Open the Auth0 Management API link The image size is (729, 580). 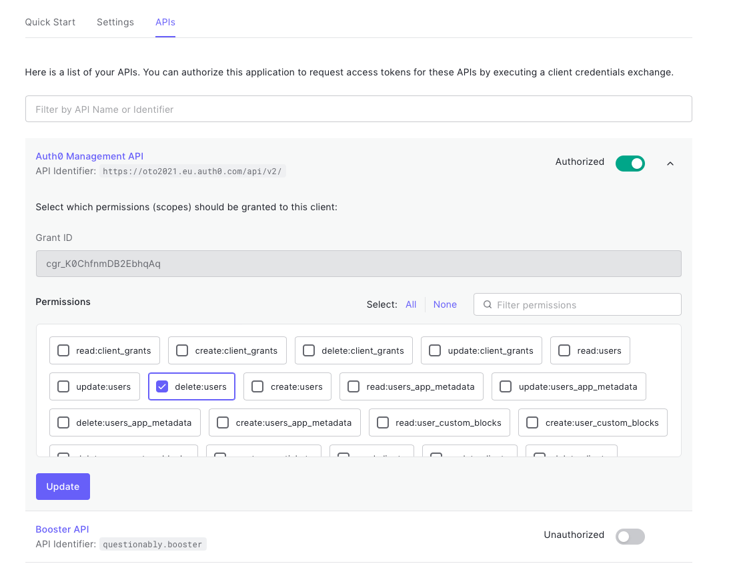click(x=89, y=156)
